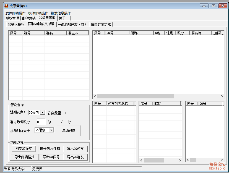Click the 启动过滤 button
229x173 pixels.
(x=69, y=130)
